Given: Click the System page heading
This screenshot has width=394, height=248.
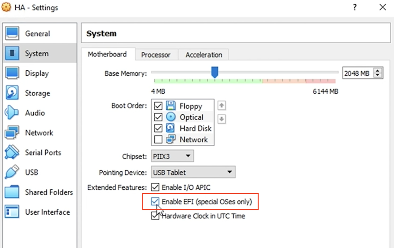Looking at the screenshot, I should click(x=101, y=33).
